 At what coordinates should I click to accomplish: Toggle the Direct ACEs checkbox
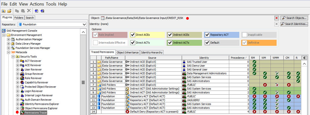pos(133,35)
